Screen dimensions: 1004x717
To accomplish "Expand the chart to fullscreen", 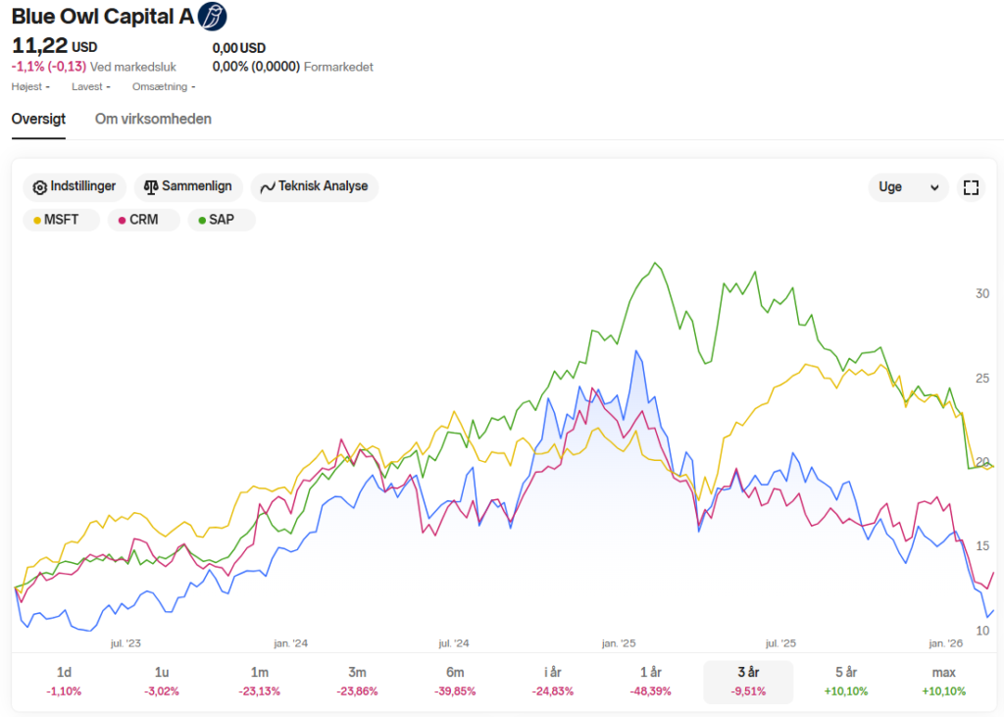I will pos(971,187).
